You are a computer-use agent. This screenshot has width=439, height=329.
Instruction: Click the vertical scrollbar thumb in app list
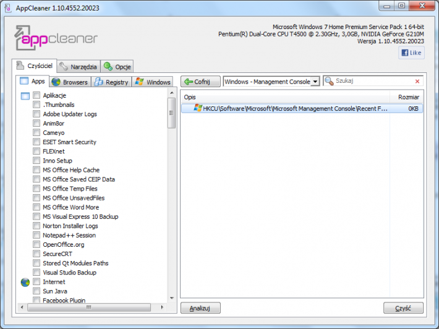pos(172,113)
